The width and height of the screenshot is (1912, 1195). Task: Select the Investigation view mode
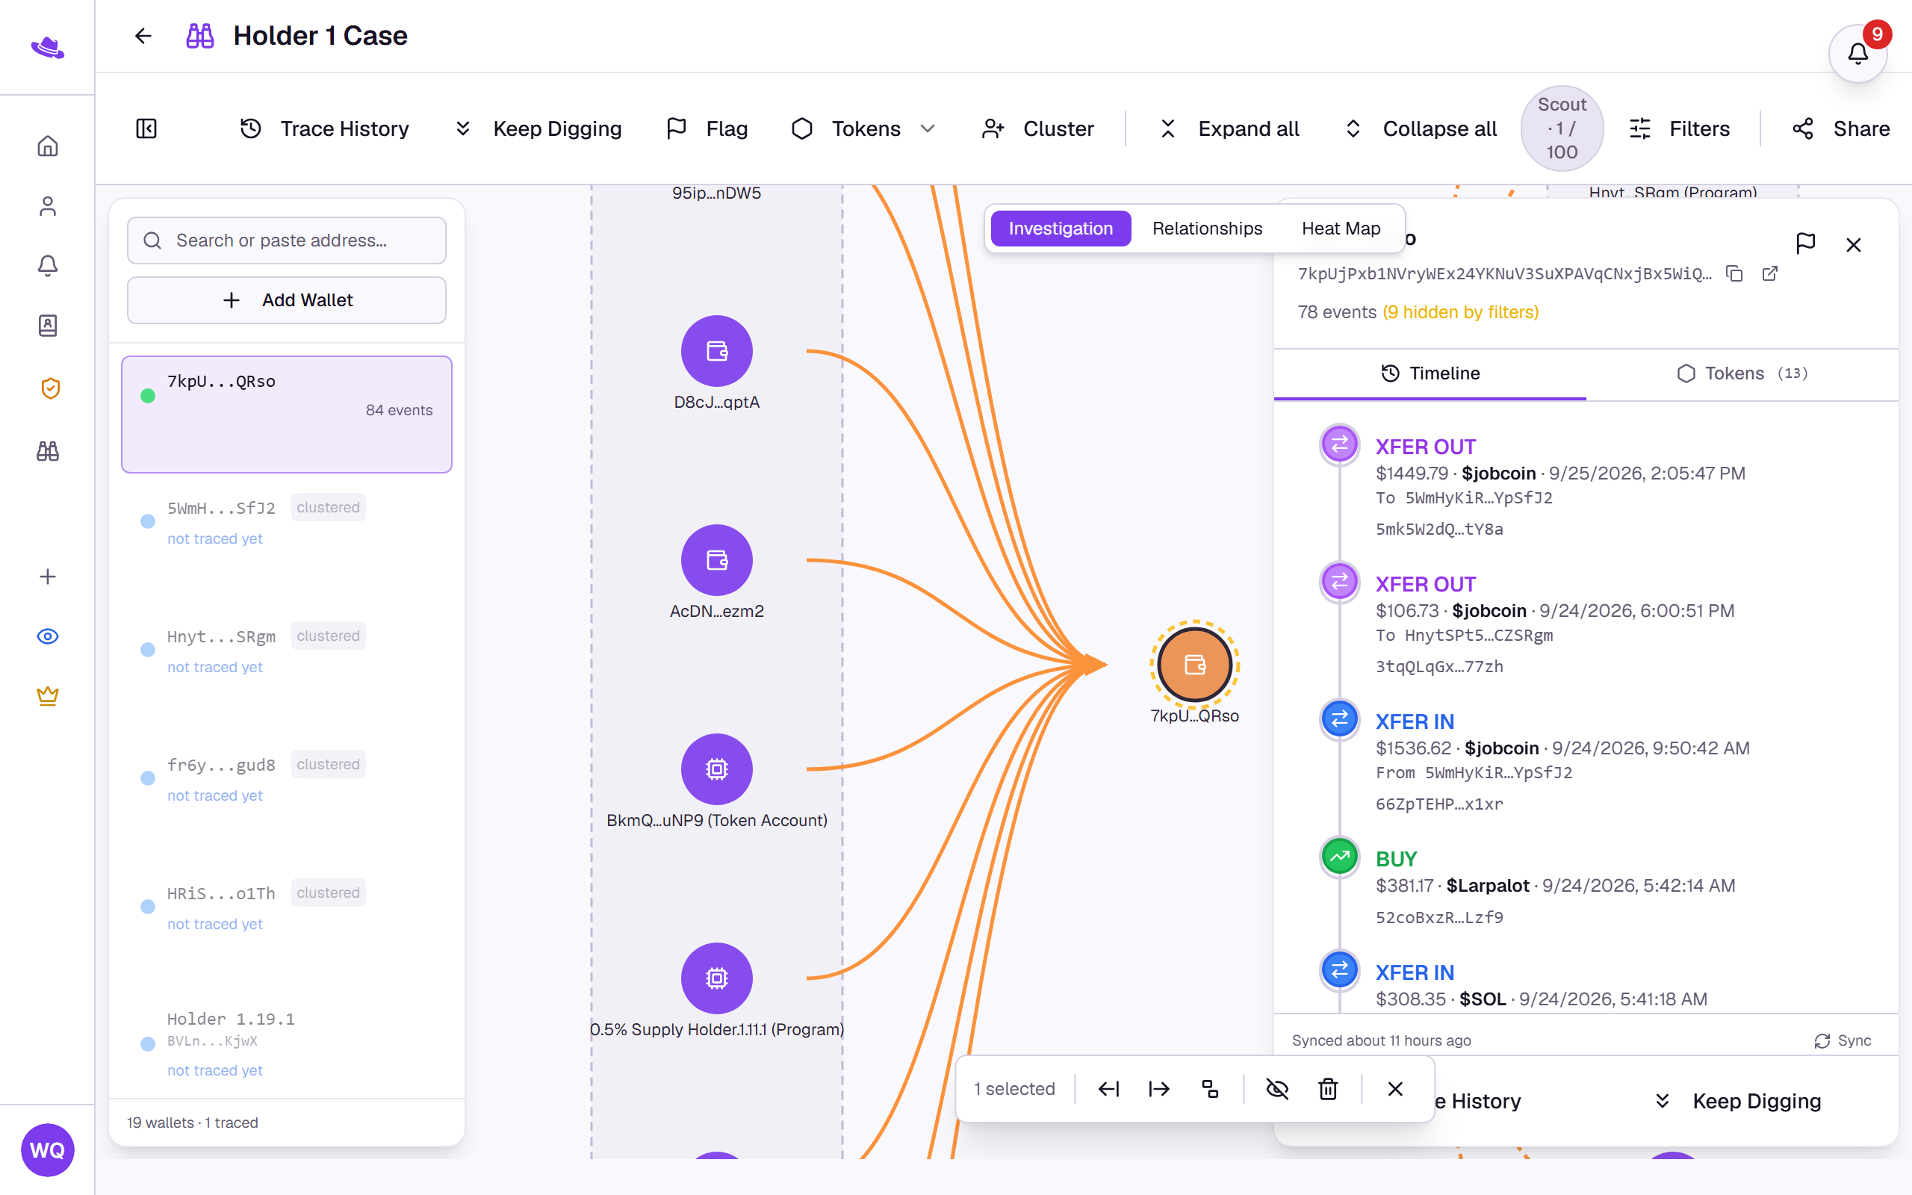click(x=1061, y=229)
